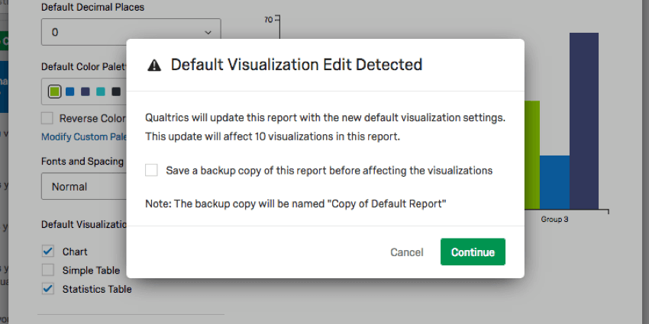Image resolution: width=649 pixels, height=324 pixels.
Task: Open the Modify Custom Palette link
Action: [84, 136]
